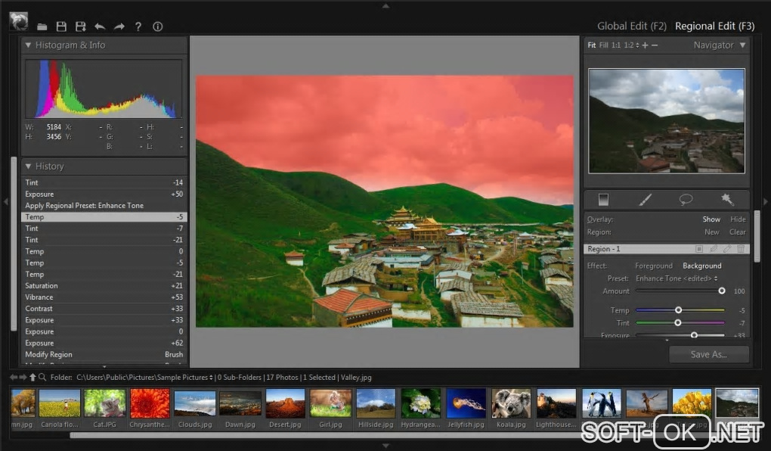Zoom in with the plus icon in Navigator

pos(645,45)
